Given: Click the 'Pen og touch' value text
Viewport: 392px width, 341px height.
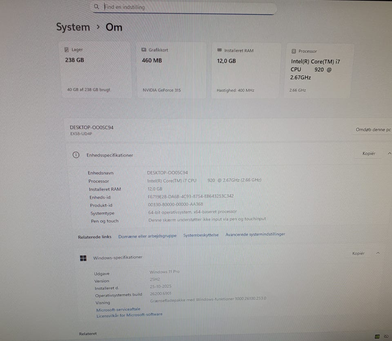Looking at the screenshot, I should (x=207, y=219).
